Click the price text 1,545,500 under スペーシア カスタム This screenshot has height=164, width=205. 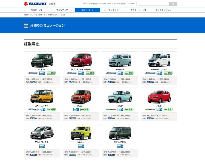151,79
